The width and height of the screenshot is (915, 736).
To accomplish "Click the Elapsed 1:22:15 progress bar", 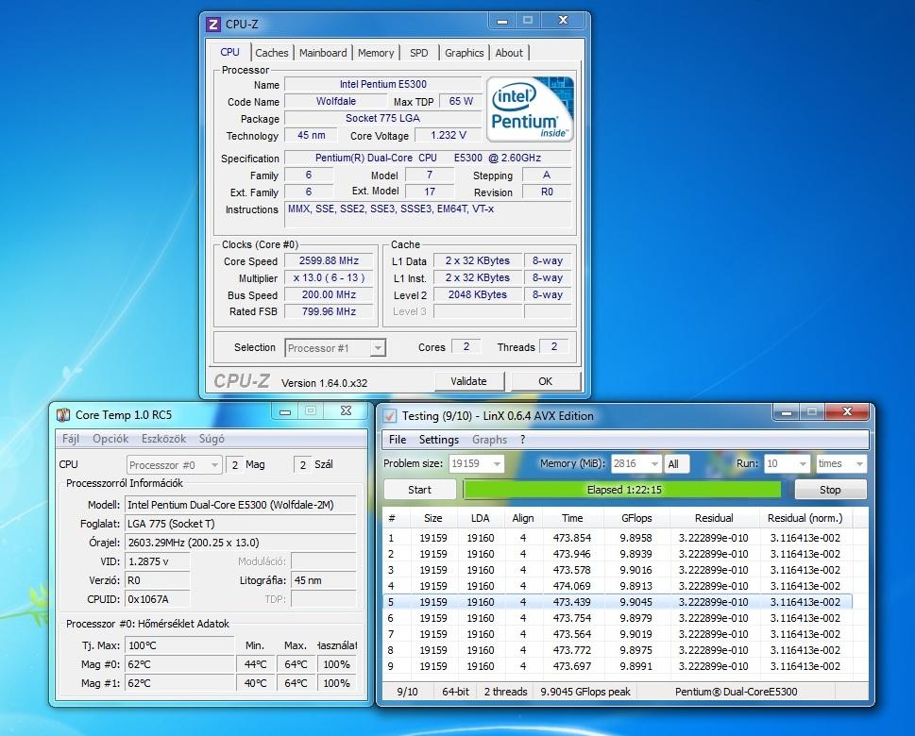I will [623, 490].
